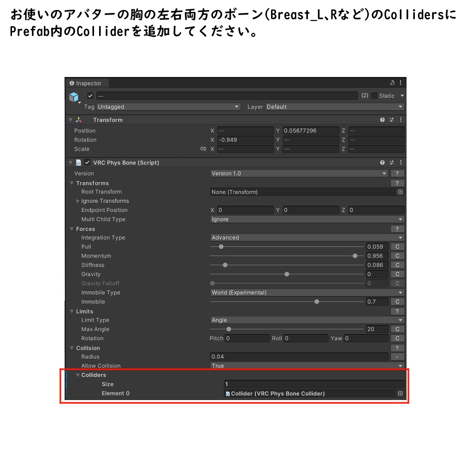Click the Version help question button
This screenshot has width=472, height=472.
[397, 173]
